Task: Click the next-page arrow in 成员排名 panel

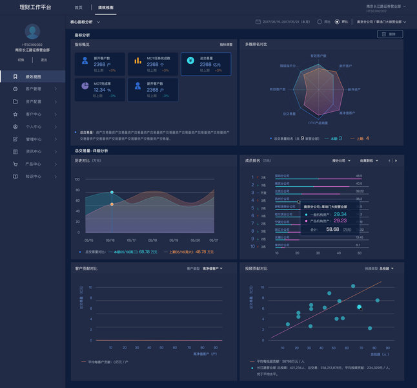Action: pyautogui.click(x=396, y=160)
